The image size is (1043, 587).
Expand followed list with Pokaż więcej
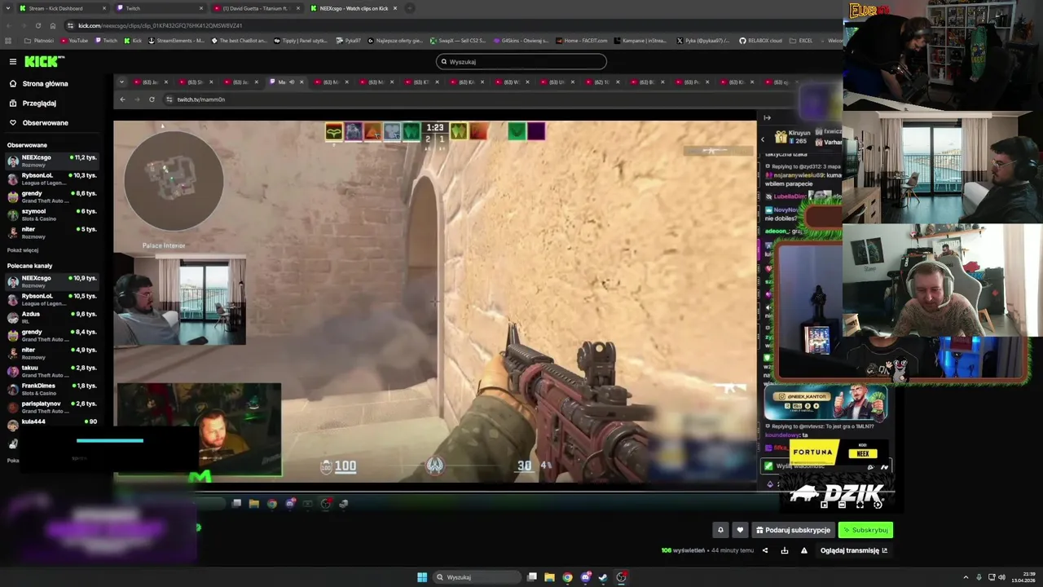pos(23,250)
